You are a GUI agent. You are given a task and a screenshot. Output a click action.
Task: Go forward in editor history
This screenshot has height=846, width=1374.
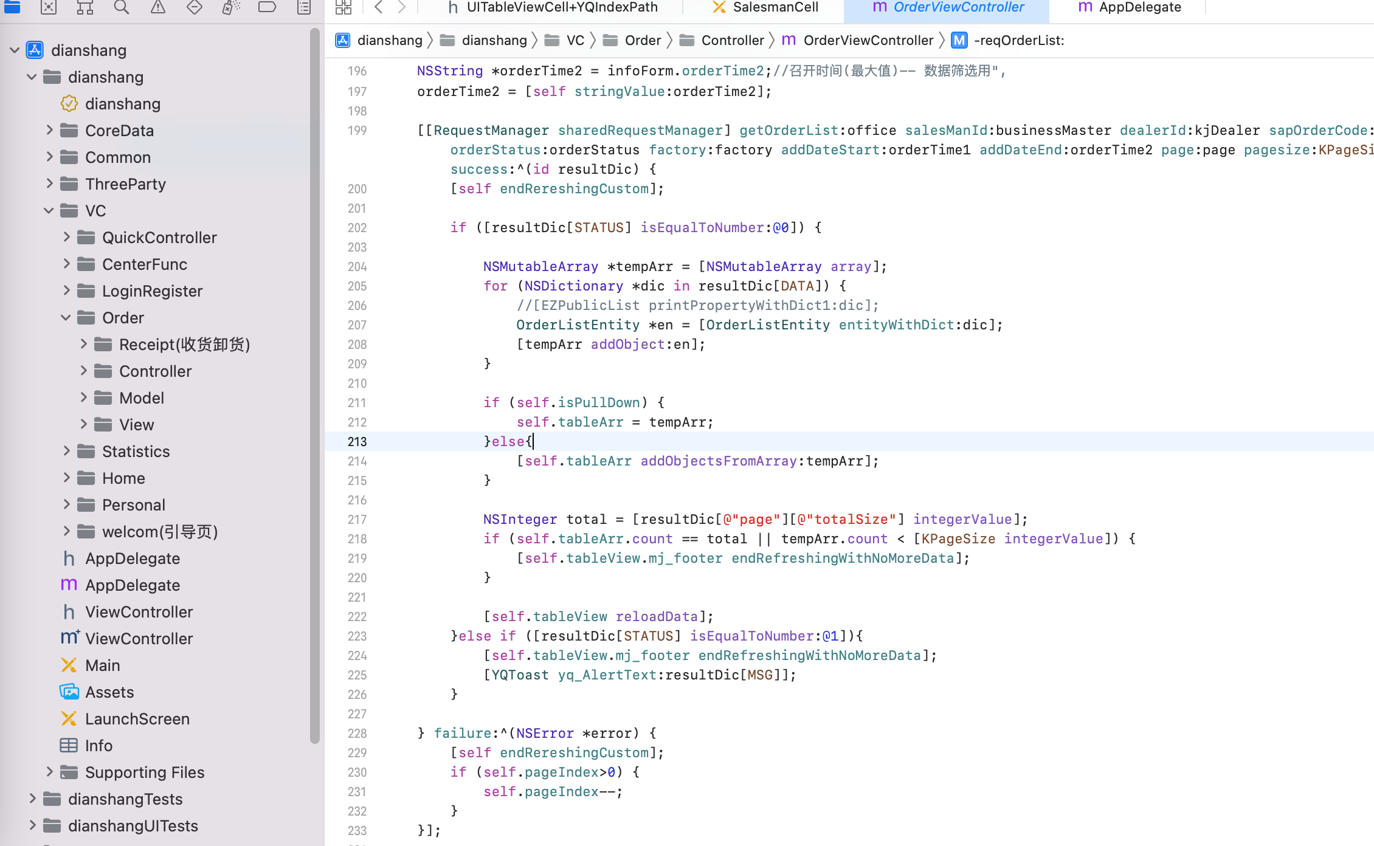(x=402, y=7)
